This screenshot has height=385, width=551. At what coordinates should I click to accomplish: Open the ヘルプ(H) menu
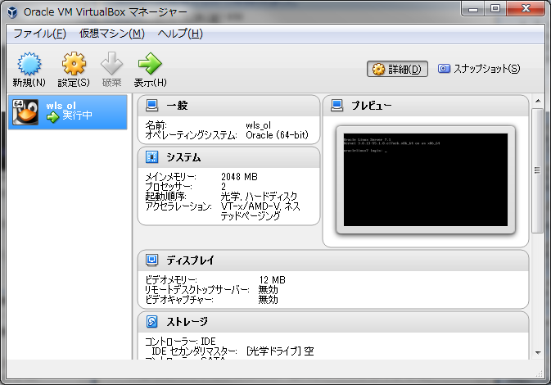(x=180, y=34)
